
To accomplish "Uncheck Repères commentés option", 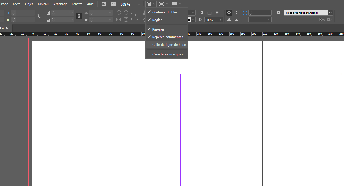I will point(167,37).
